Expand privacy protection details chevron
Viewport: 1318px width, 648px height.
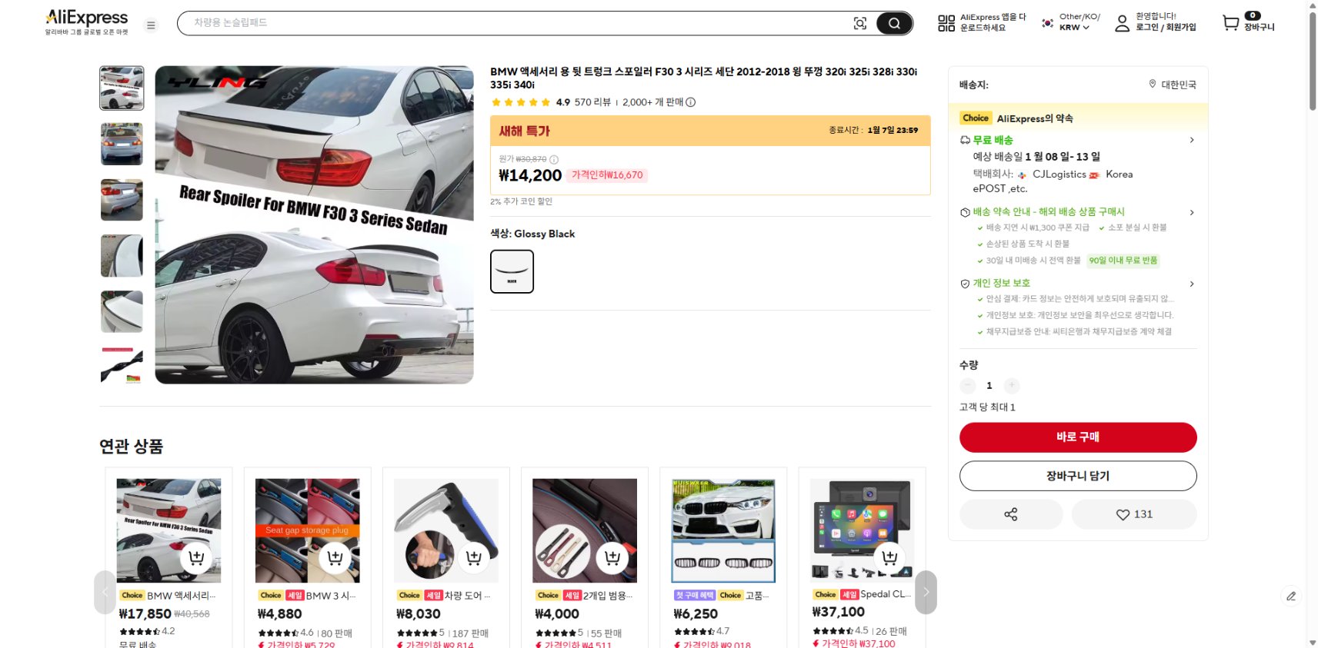point(1192,284)
